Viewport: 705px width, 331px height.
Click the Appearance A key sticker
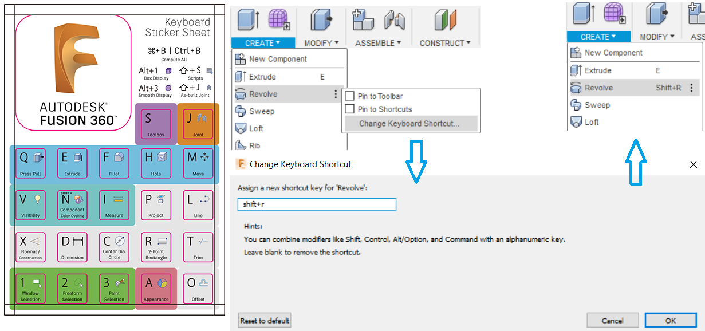pos(156,289)
